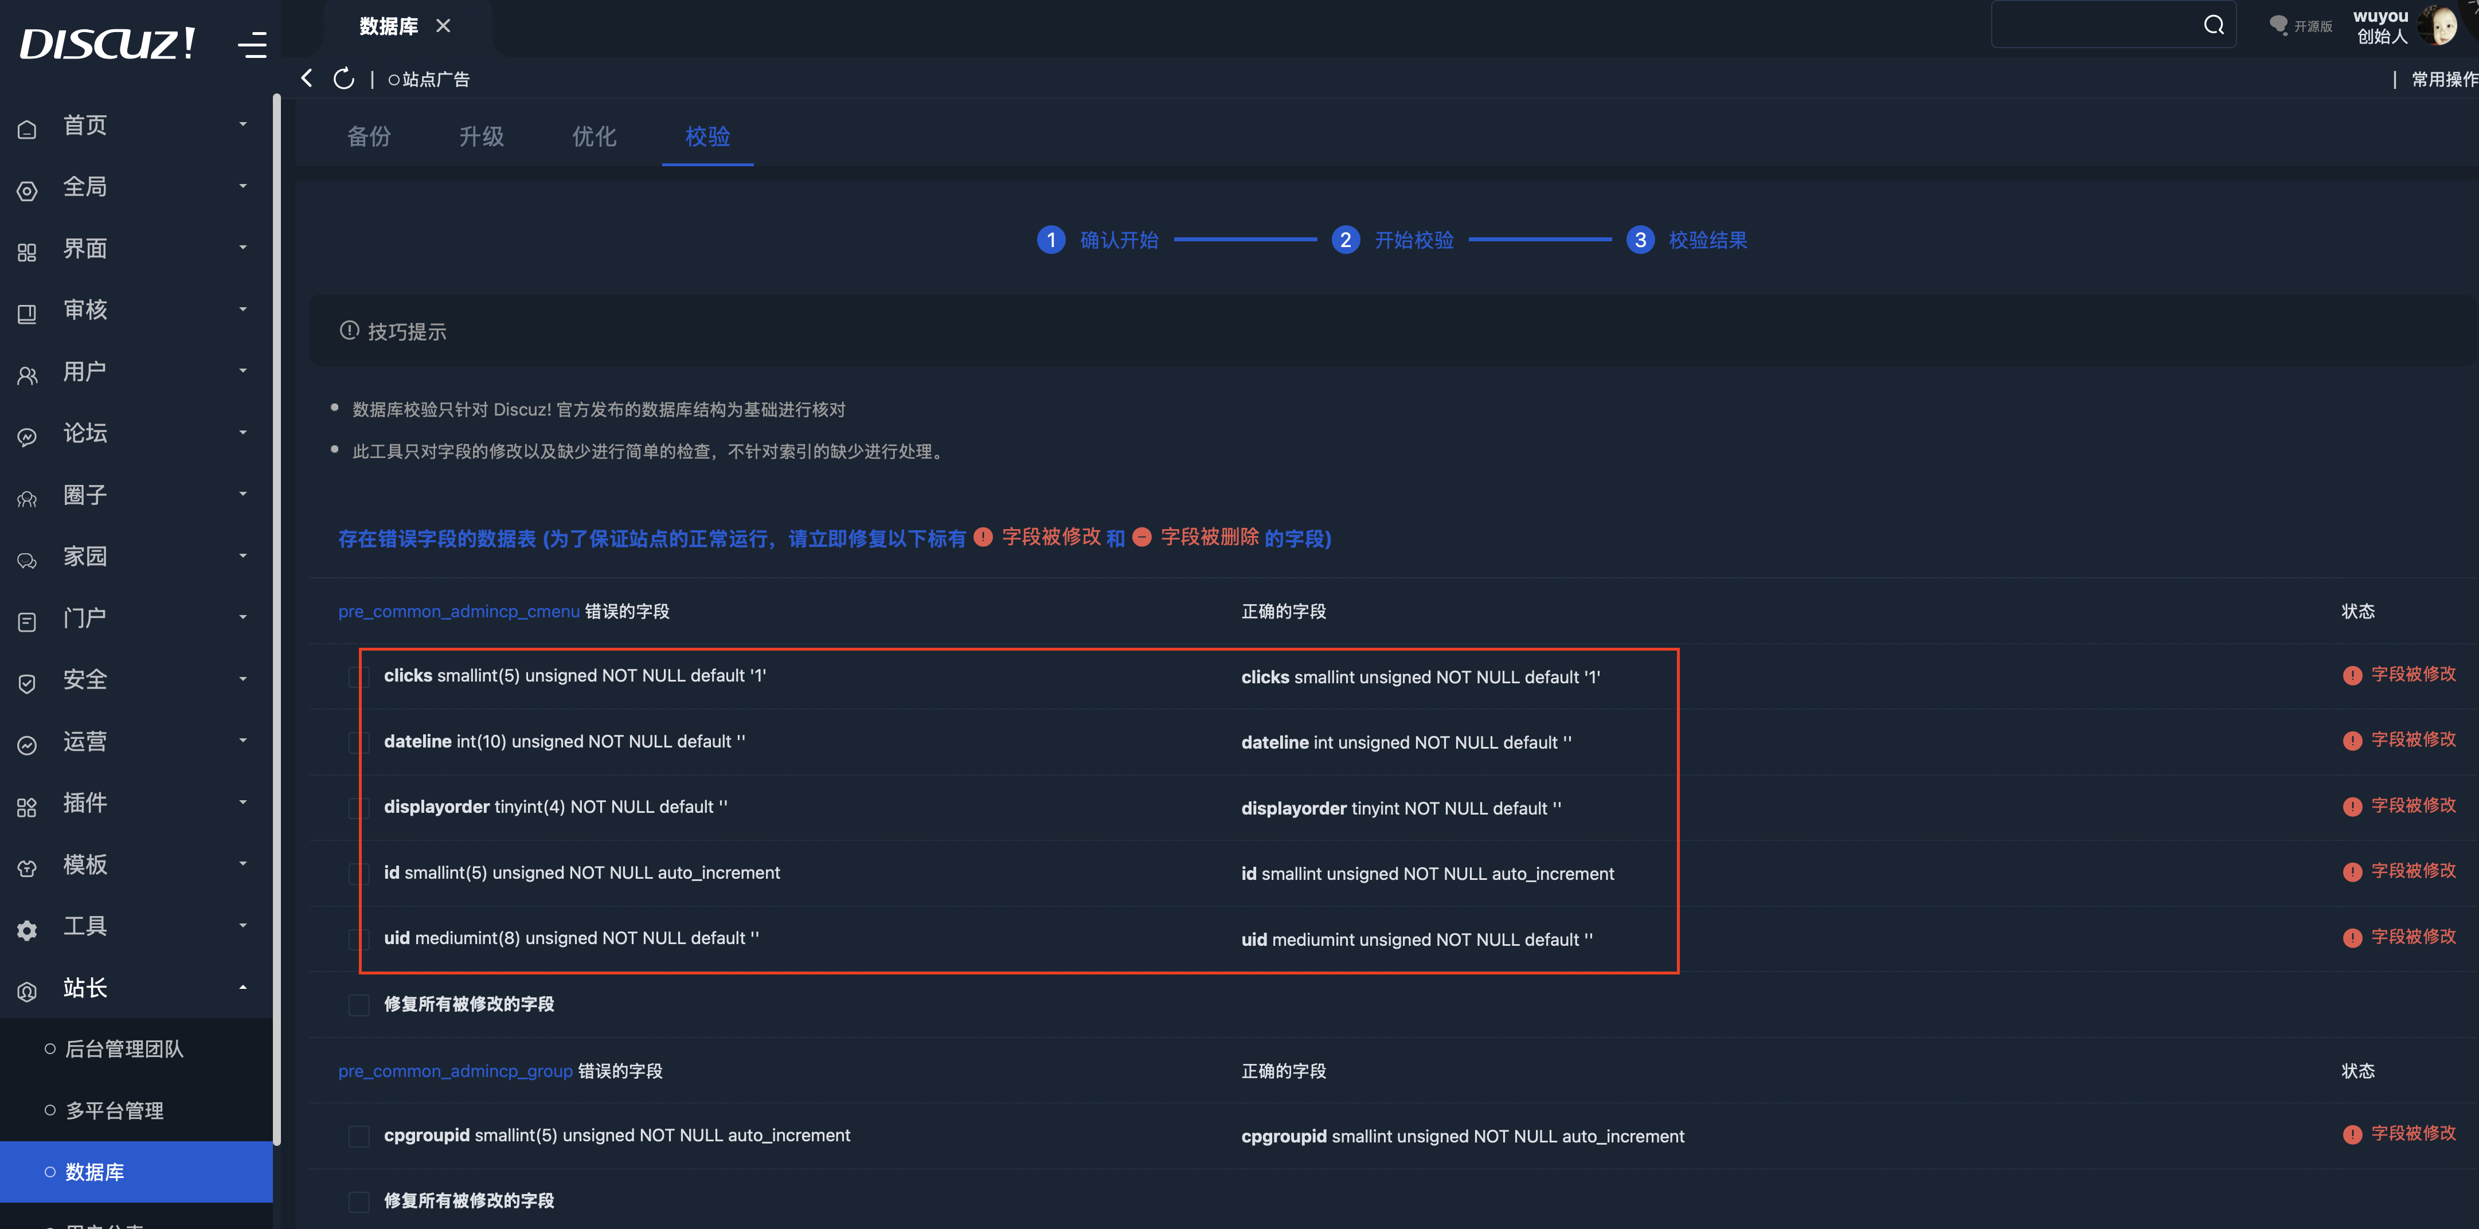Switch to the 备份 tab
This screenshot has width=2479, height=1229.
pyautogui.click(x=369, y=136)
